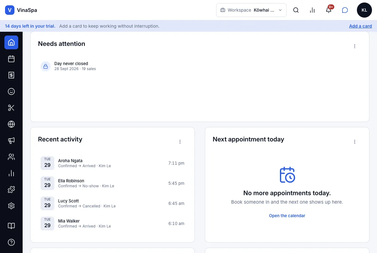Open the Needs attention options menu
The width and height of the screenshot is (377, 253).
(355, 46)
